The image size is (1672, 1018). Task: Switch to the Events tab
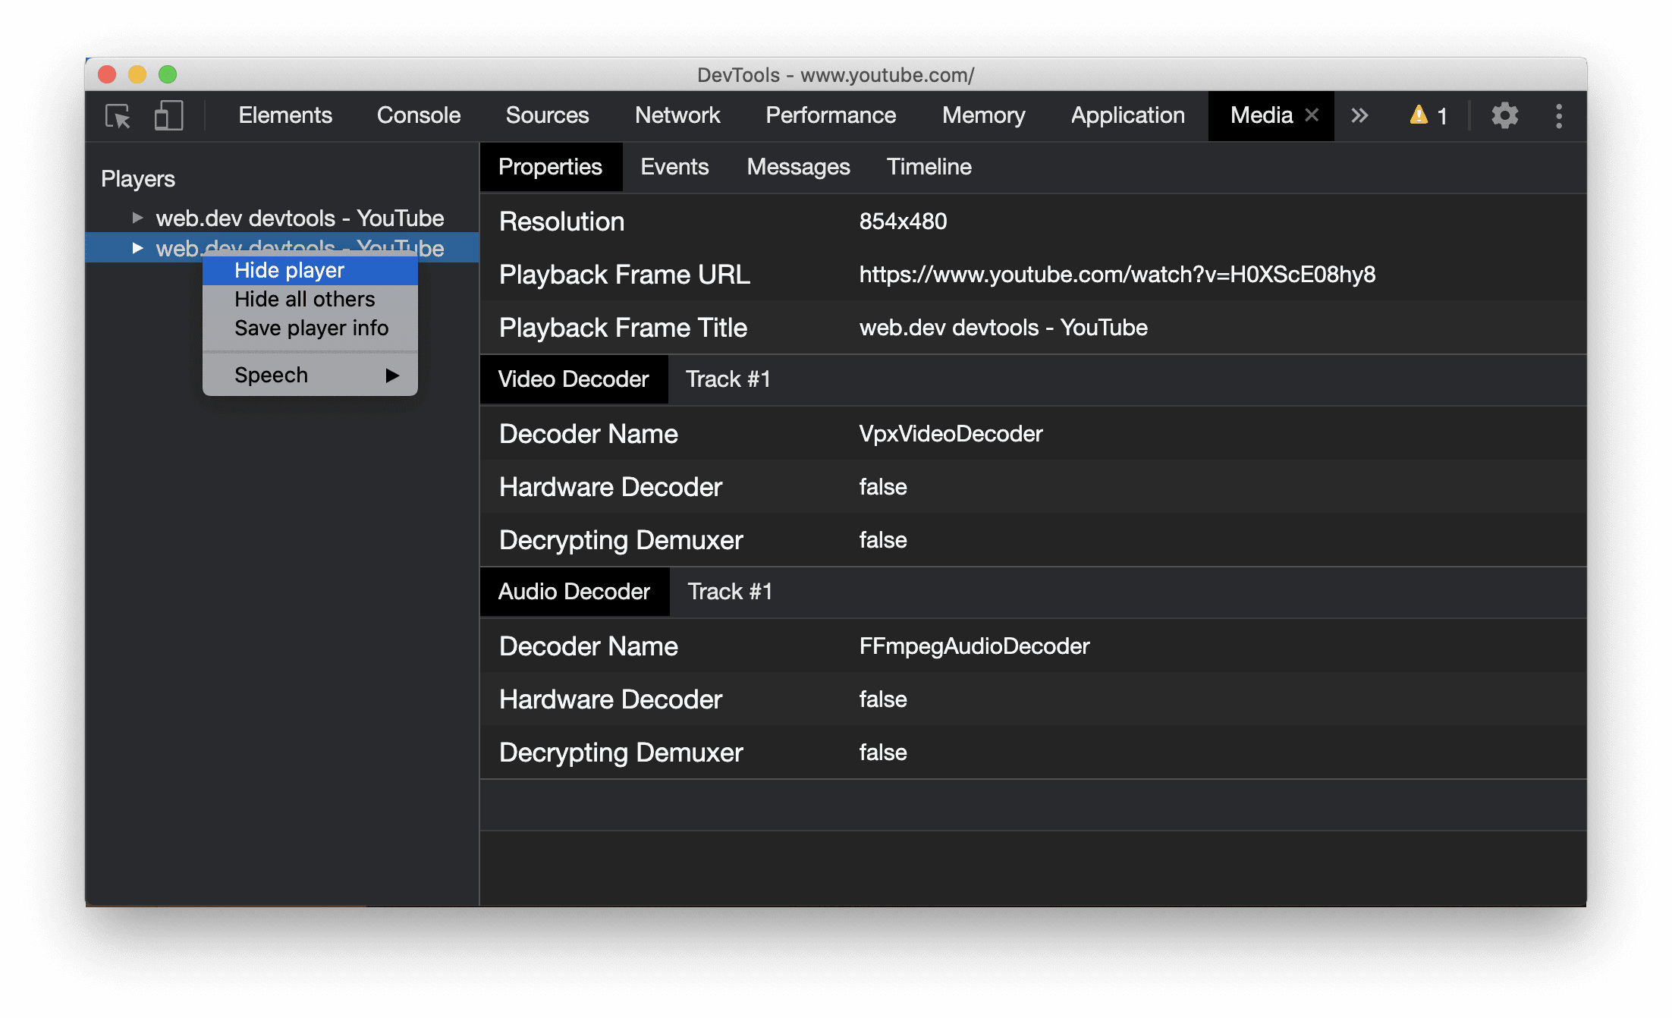(674, 168)
